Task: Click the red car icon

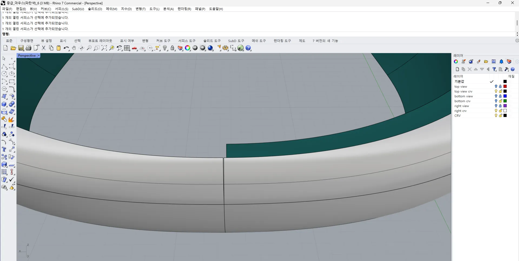Action: click(x=134, y=48)
